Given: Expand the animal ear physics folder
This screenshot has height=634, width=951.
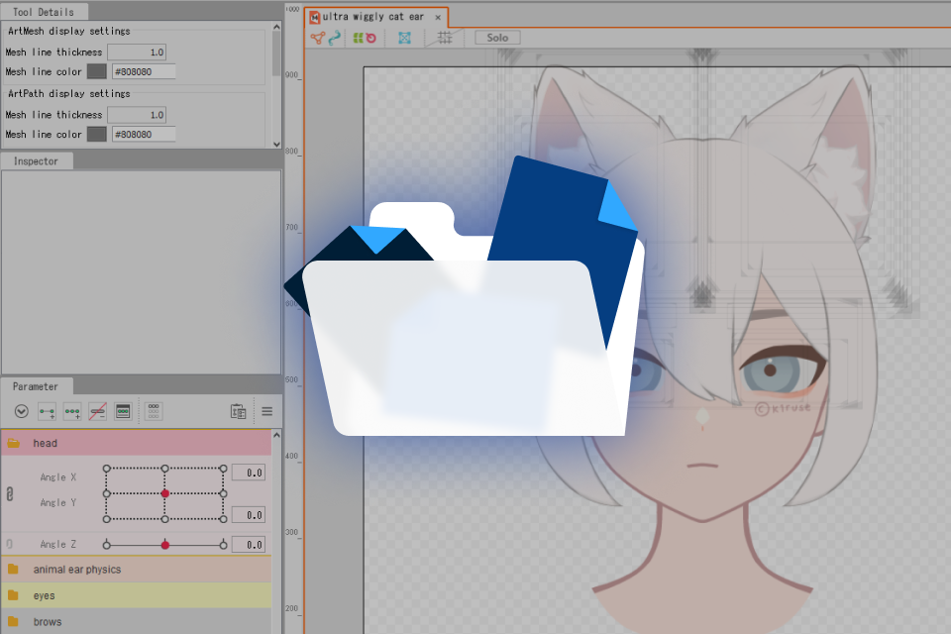Looking at the screenshot, I should point(13,569).
